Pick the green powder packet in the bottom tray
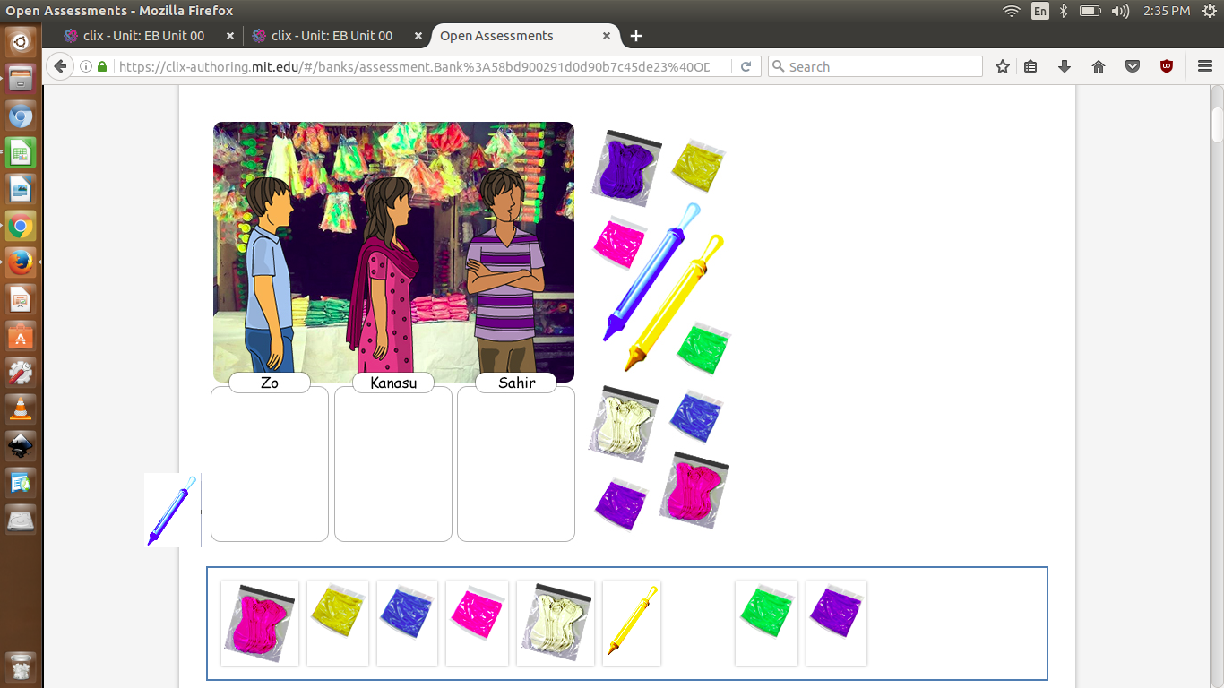1224x688 pixels. point(766,623)
